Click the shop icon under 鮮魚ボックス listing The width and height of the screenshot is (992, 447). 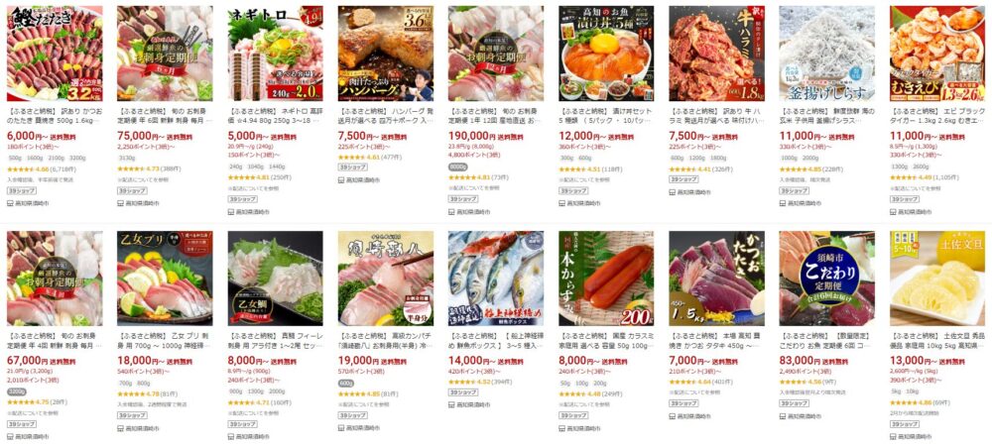pos(451,404)
